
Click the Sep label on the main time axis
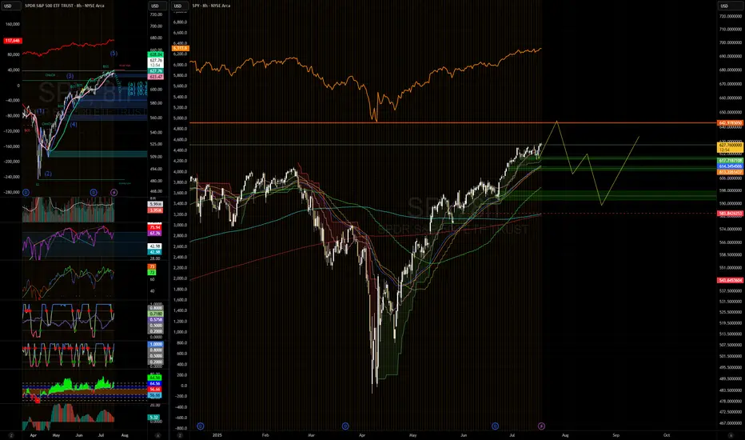point(616,434)
